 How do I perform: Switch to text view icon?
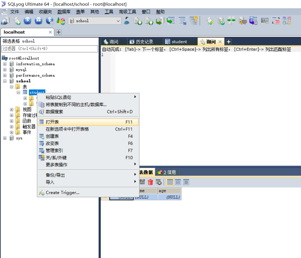186,182
